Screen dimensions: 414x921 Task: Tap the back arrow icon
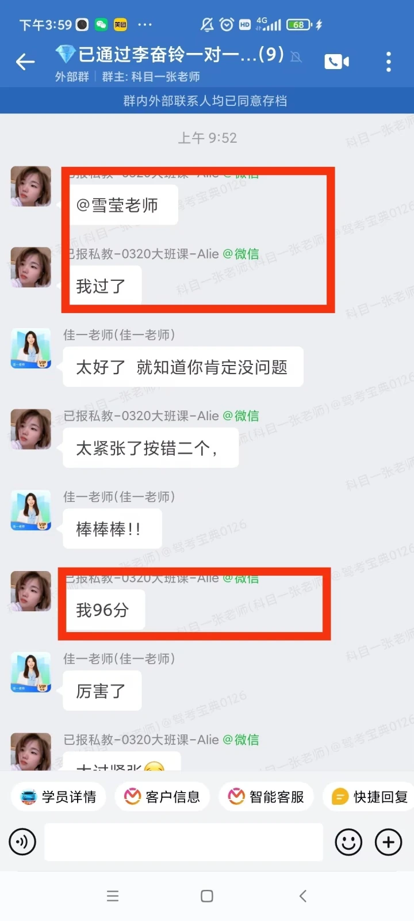pyautogui.click(x=25, y=62)
